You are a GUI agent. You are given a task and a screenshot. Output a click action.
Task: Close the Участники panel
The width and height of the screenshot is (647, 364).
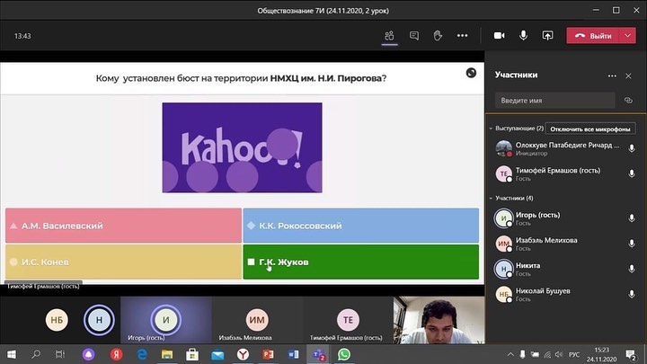628,75
